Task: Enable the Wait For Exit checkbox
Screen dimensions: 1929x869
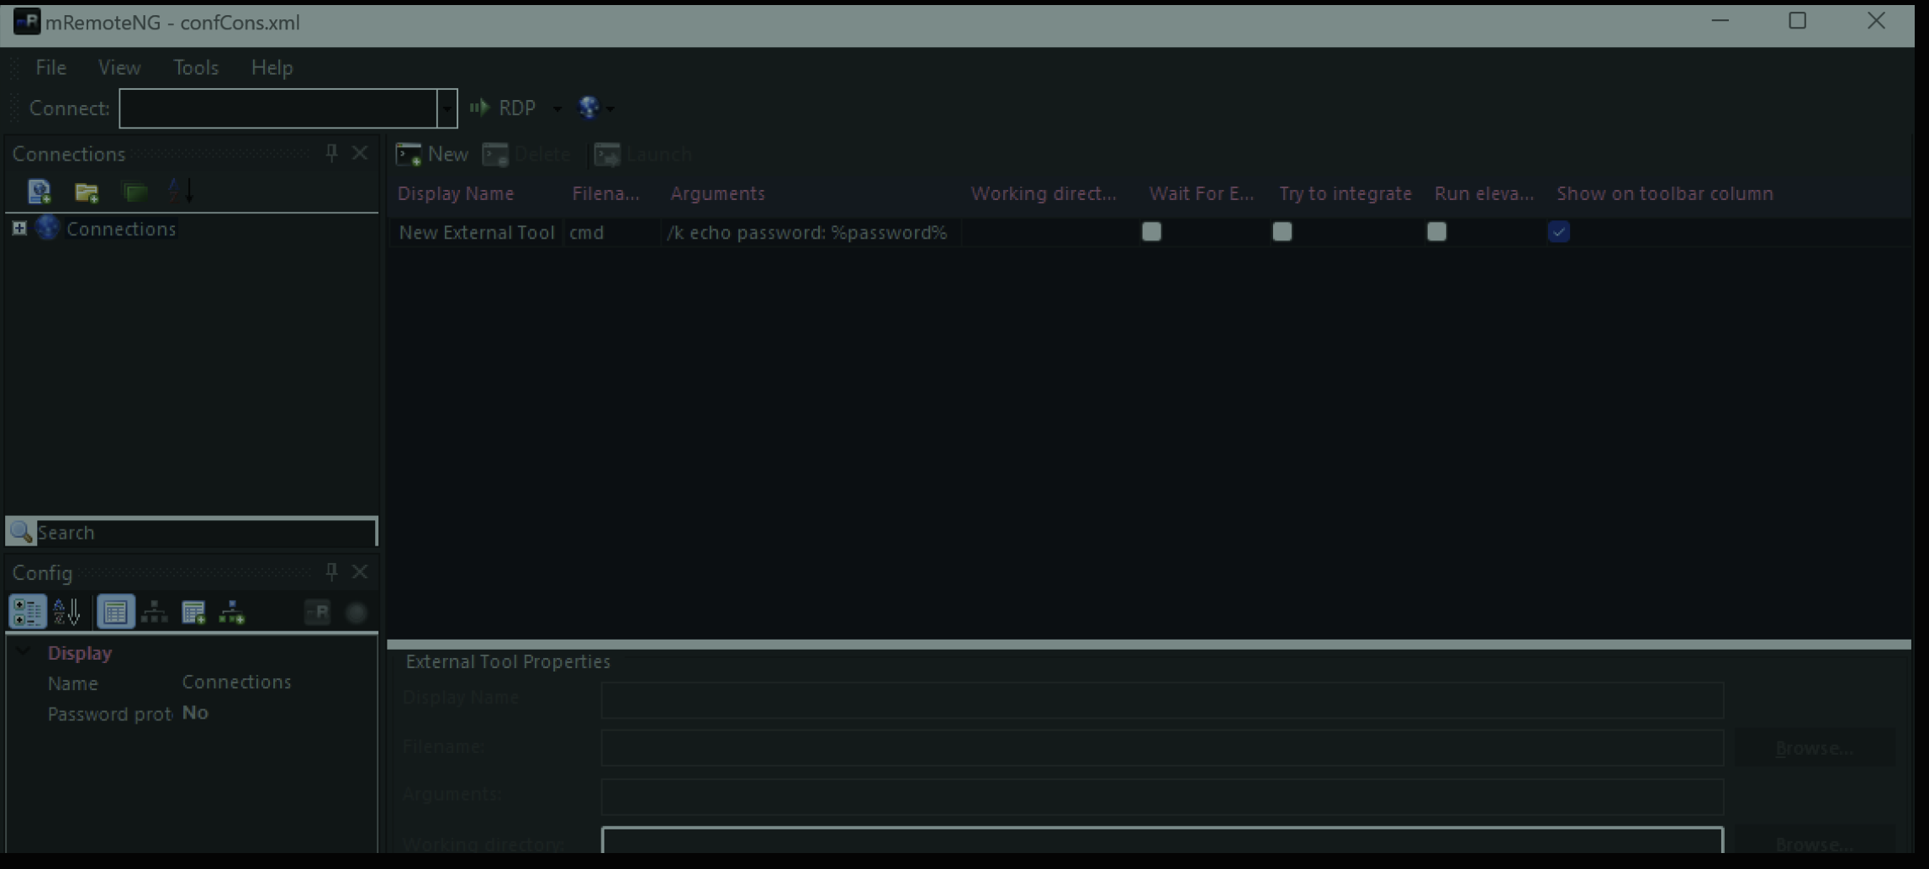Action: 1151,232
